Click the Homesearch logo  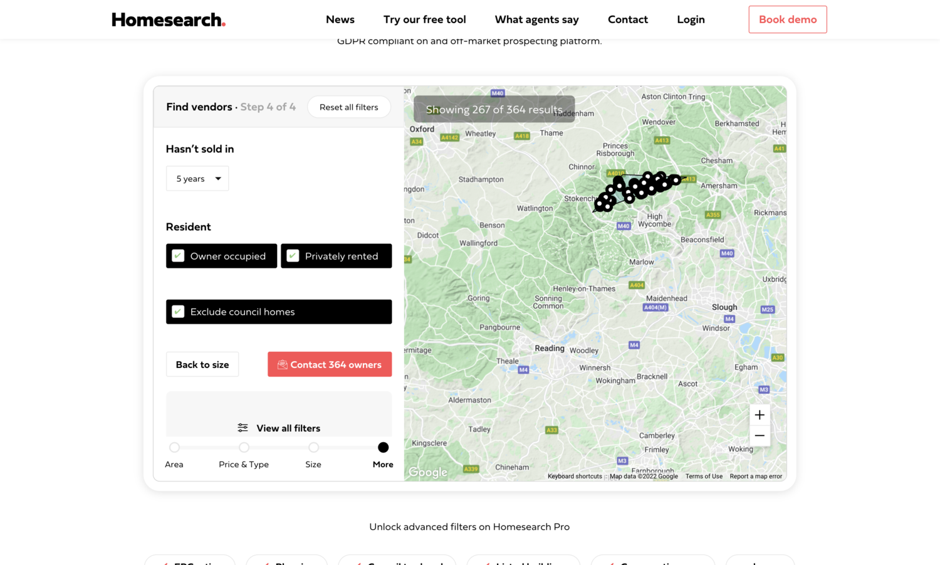pos(169,19)
